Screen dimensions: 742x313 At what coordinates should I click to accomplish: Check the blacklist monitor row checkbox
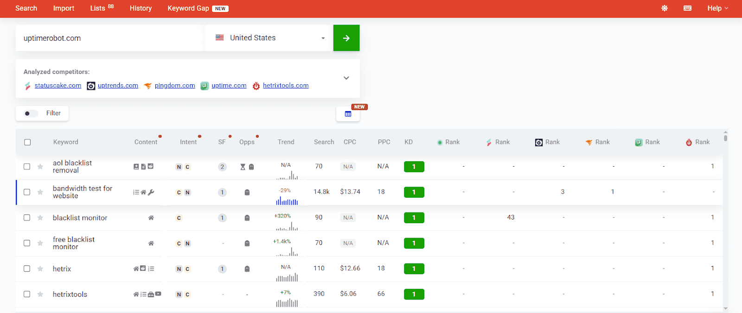coord(27,218)
